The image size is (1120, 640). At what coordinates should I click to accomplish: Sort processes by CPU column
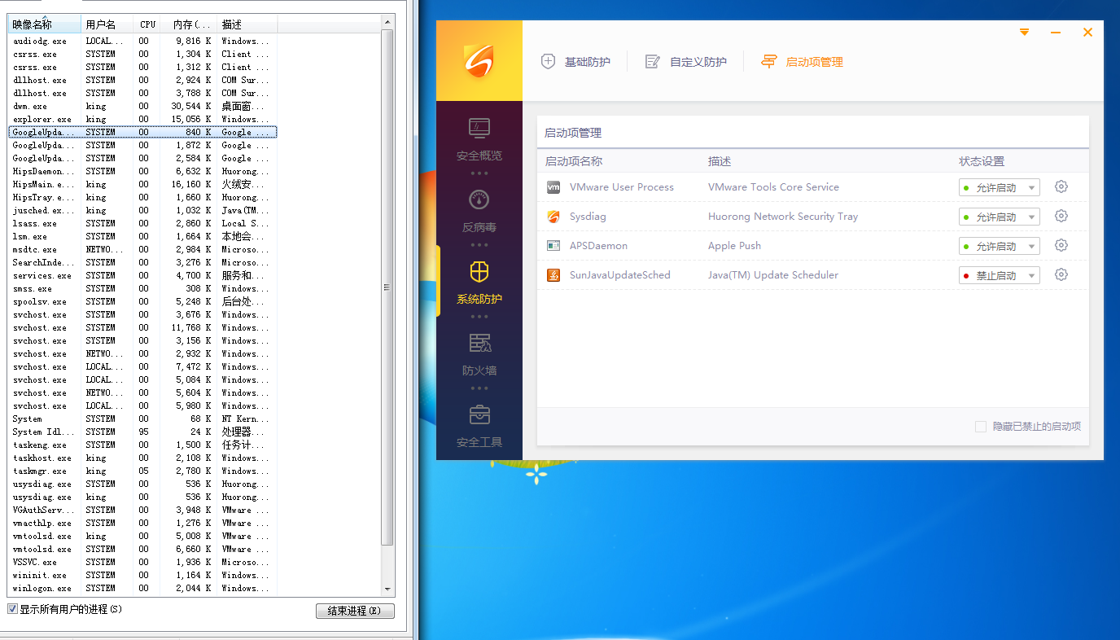(x=147, y=24)
